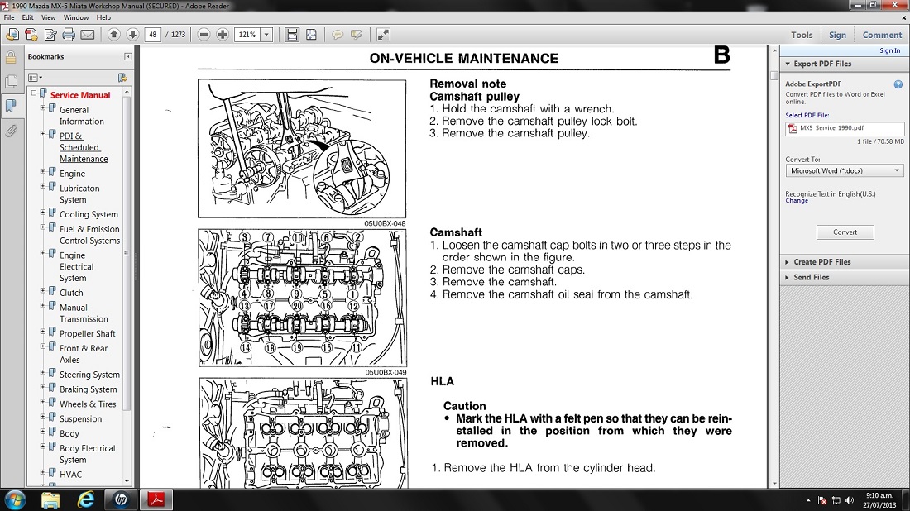Viewport: 910px width, 511px height.
Task: Open the Wheels & Tires bookmark
Action: (88, 404)
